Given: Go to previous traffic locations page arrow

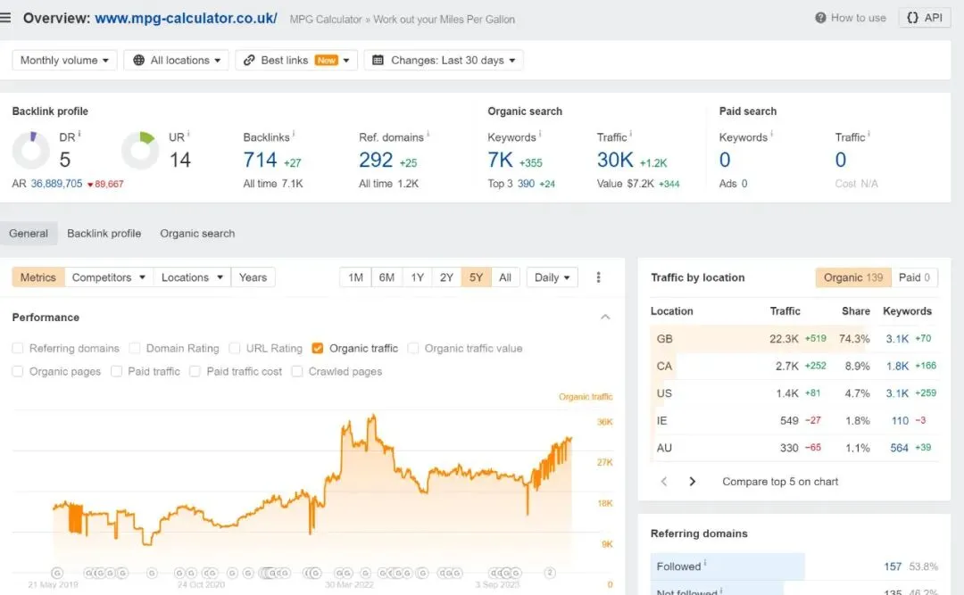Looking at the screenshot, I should [664, 482].
